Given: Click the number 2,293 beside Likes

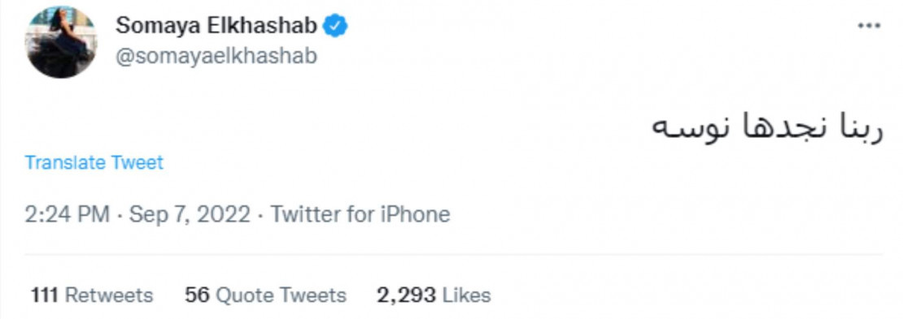Looking at the screenshot, I should coord(405,295).
